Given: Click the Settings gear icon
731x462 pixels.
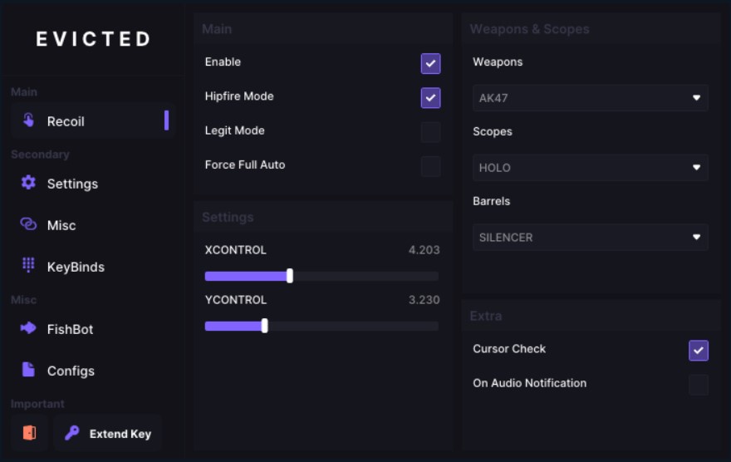Looking at the screenshot, I should pos(29,183).
